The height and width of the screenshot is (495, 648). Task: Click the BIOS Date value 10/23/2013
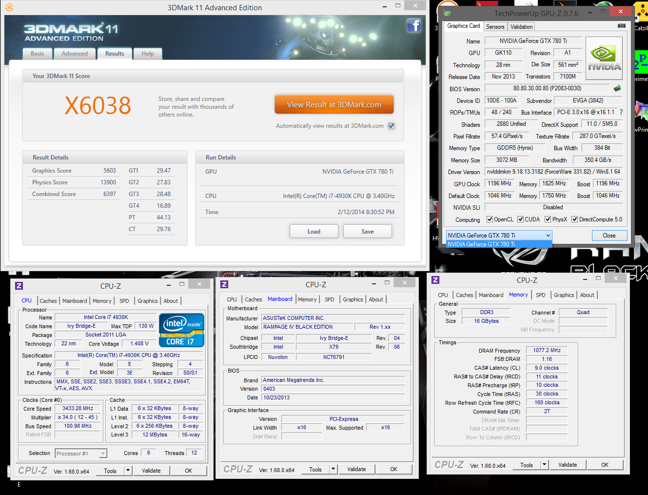click(334, 397)
